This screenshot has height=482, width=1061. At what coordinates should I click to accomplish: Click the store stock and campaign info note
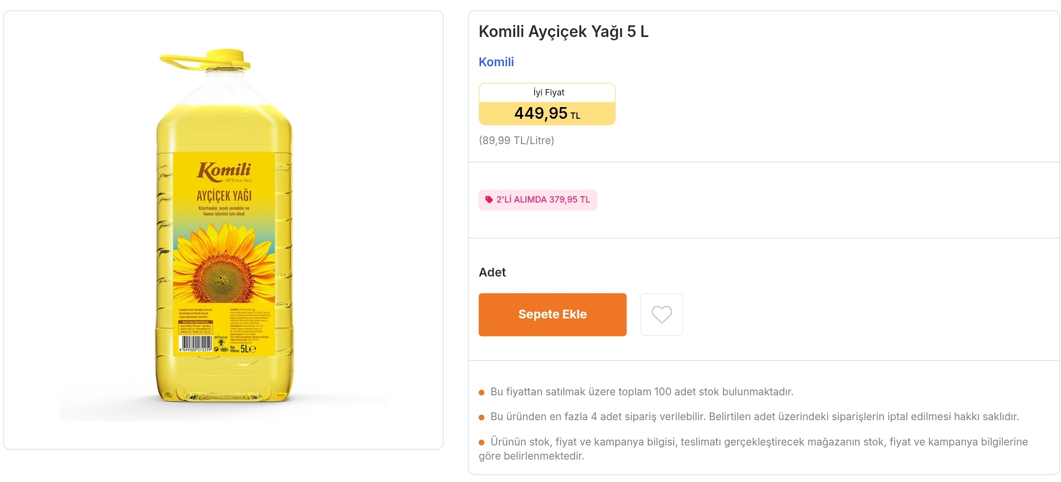pos(759,442)
